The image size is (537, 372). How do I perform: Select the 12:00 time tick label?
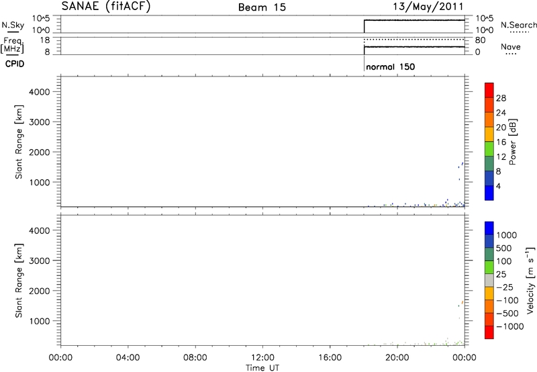click(262, 358)
